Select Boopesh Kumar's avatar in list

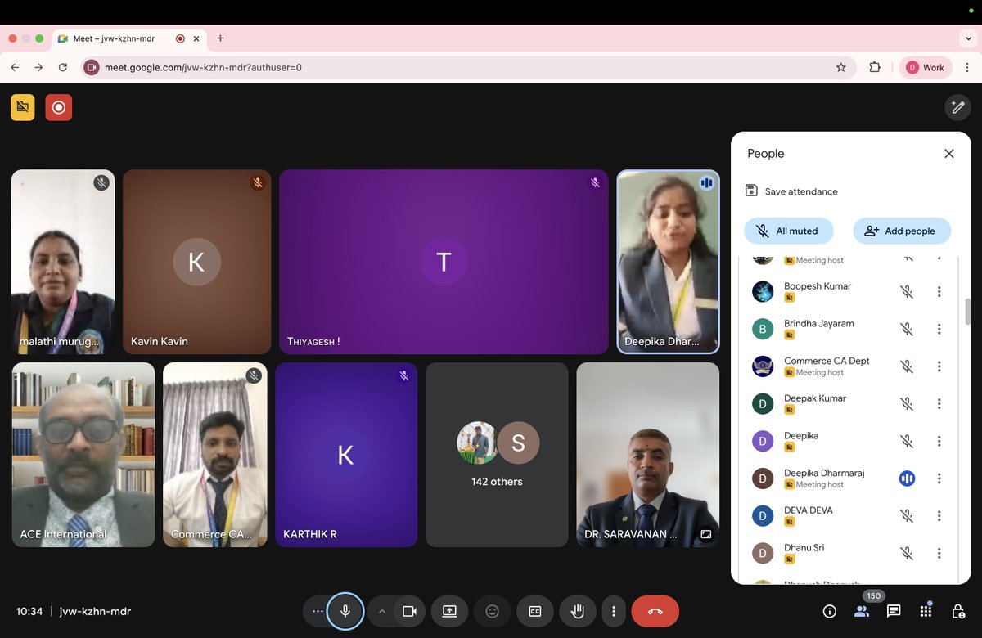tap(763, 292)
